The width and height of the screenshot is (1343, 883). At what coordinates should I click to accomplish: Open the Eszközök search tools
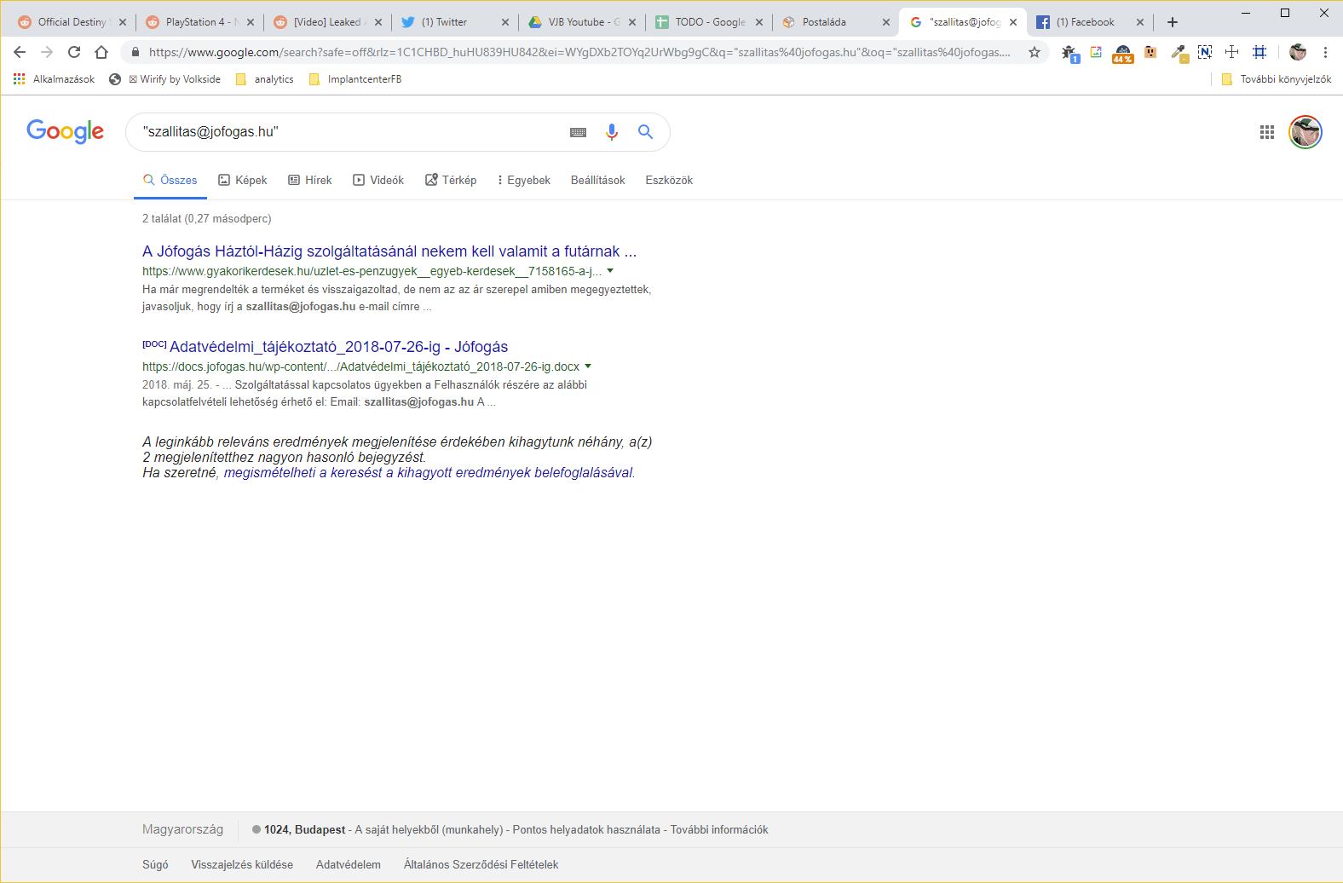(x=669, y=180)
